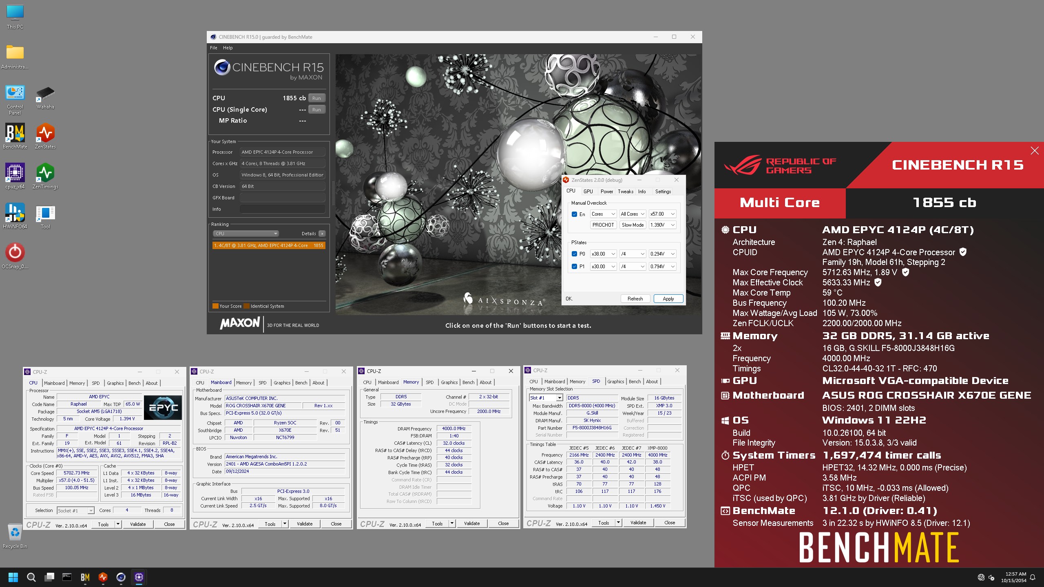Viewport: 1044px width, 587px height.
Task: Open the Wahaha desktop shortcut
Action: (x=45, y=98)
